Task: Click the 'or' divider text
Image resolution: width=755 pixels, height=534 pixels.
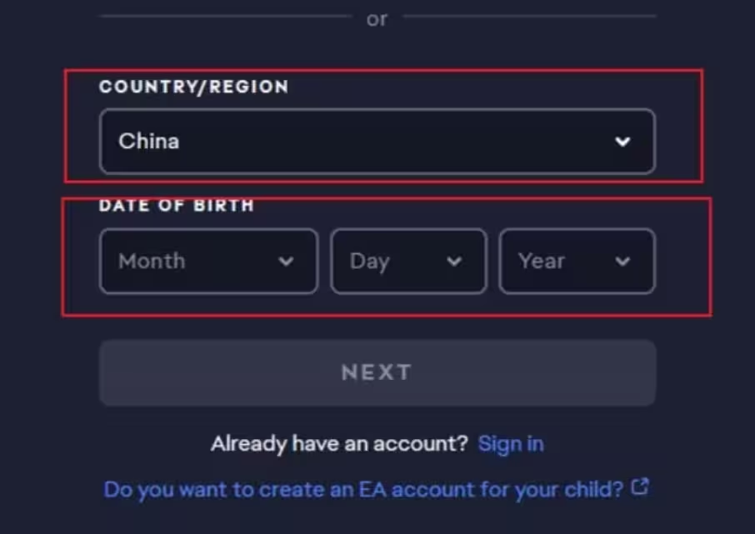Action: [377, 19]
